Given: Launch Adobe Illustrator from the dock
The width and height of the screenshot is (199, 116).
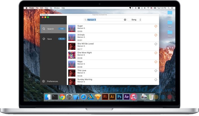Looking at the screenshot, I should click(112, 97).
